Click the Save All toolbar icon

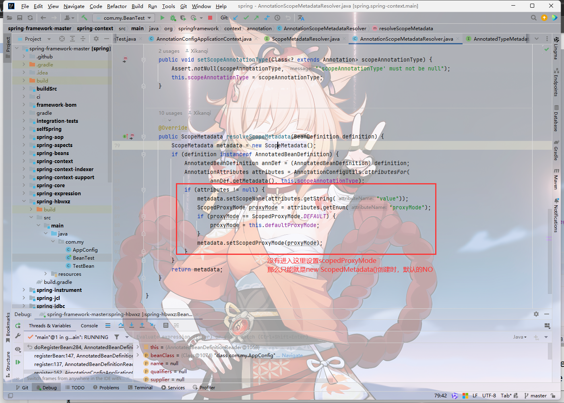20,18
